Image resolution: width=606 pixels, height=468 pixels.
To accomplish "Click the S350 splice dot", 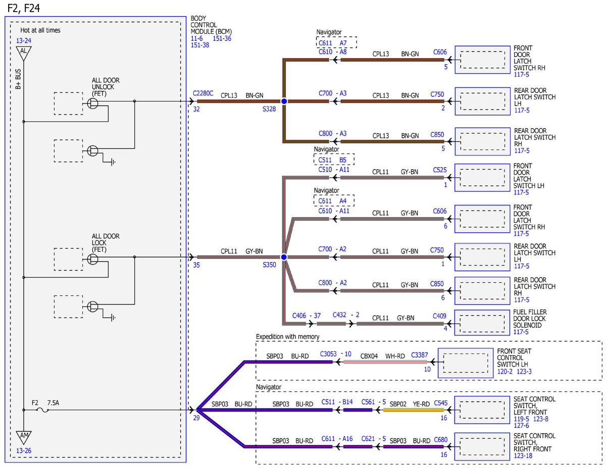I will [x=284, y=257].
